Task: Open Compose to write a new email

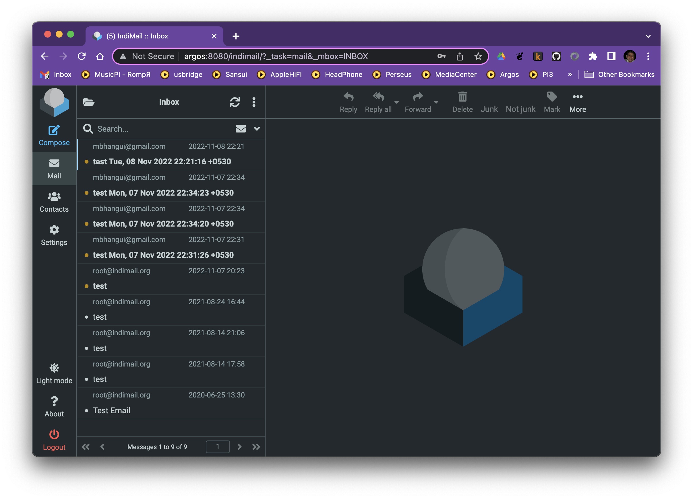Action: click(x=54, y=136)
